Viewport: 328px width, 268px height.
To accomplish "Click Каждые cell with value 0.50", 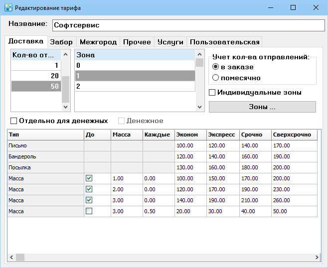I will click(159, 211).
